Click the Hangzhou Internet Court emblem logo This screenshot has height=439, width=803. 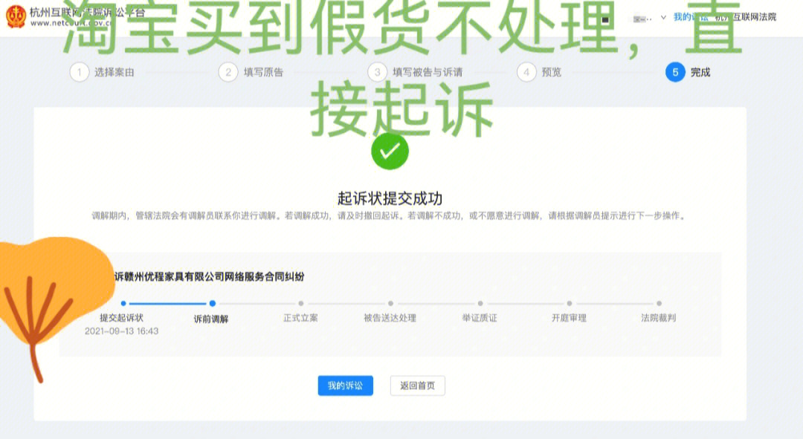point(16,16)
